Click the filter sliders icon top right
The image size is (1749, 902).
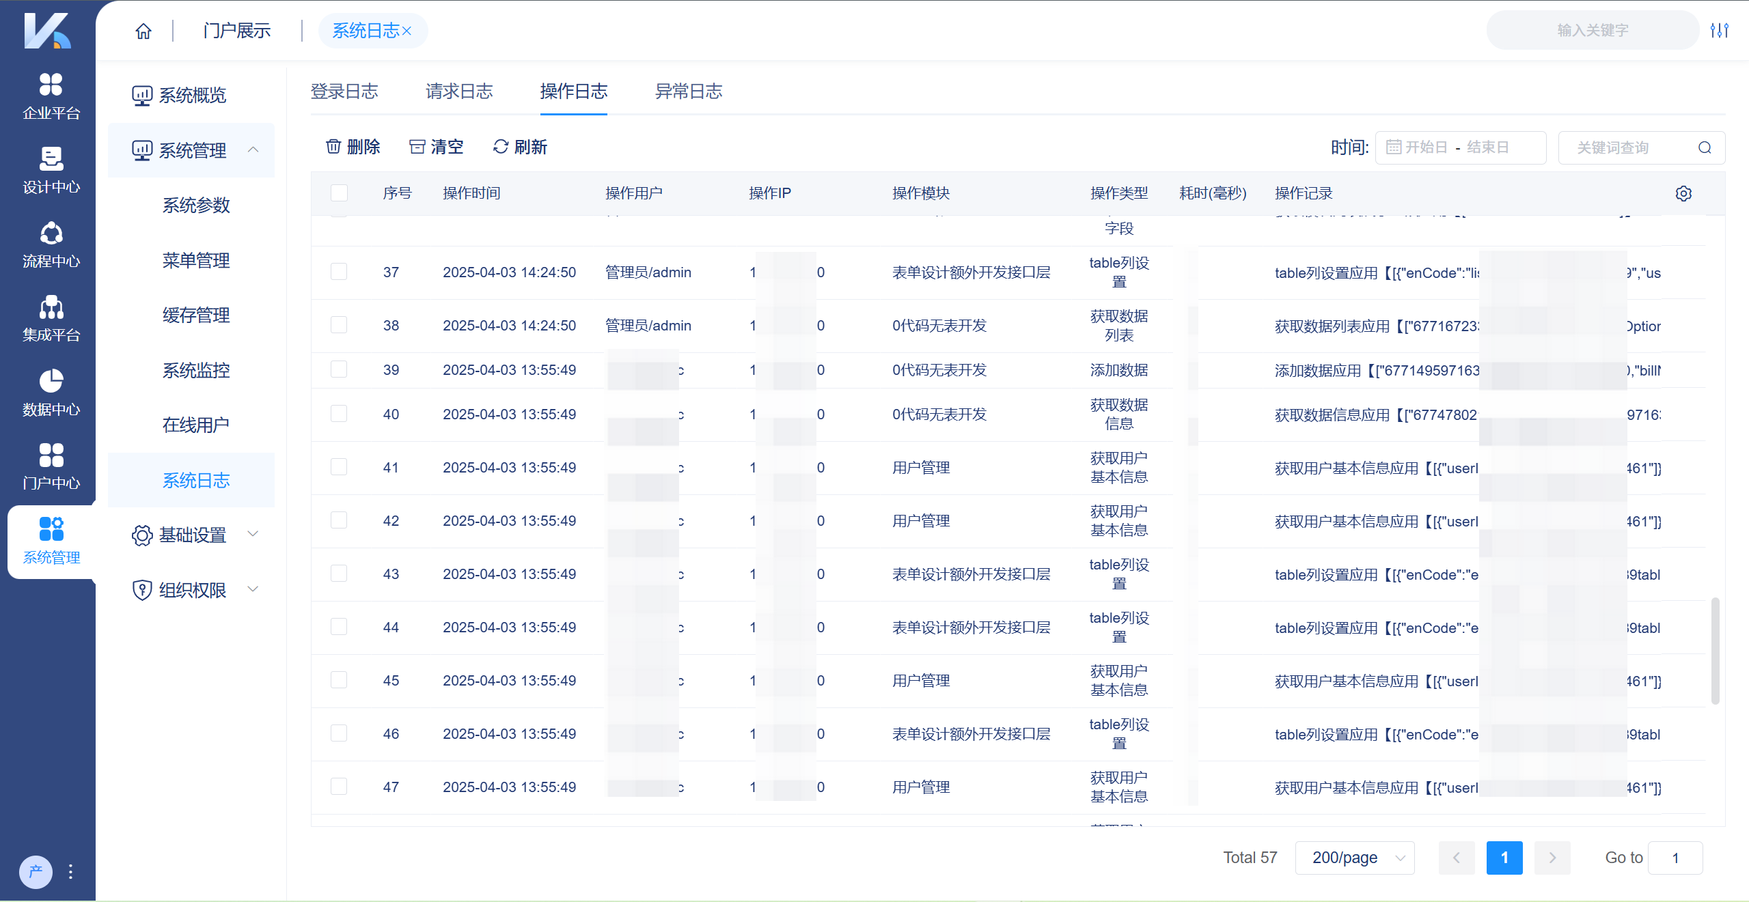tap(1720, 30)
